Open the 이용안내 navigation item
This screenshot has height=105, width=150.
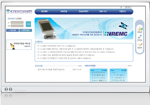(122, 11)
